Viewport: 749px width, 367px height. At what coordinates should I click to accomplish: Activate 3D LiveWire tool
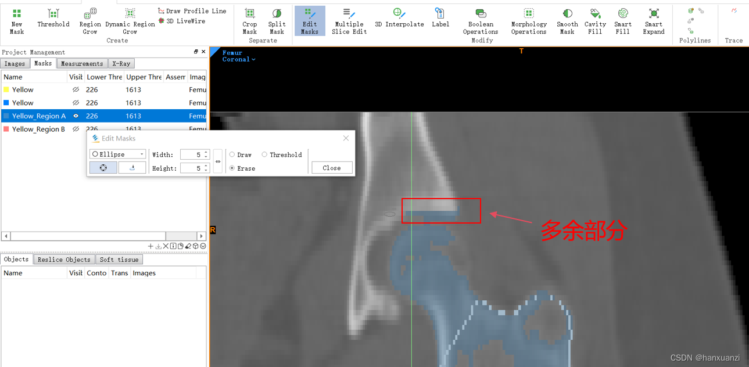click(181, 21)
